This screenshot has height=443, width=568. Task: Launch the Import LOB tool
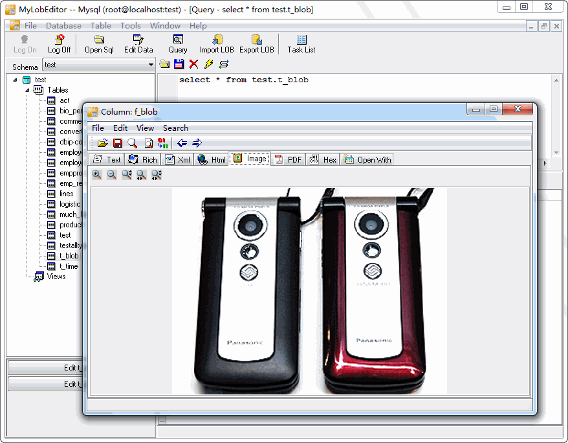217,44
